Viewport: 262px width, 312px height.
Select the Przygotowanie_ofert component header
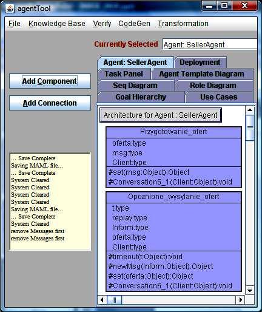(173, 132)
